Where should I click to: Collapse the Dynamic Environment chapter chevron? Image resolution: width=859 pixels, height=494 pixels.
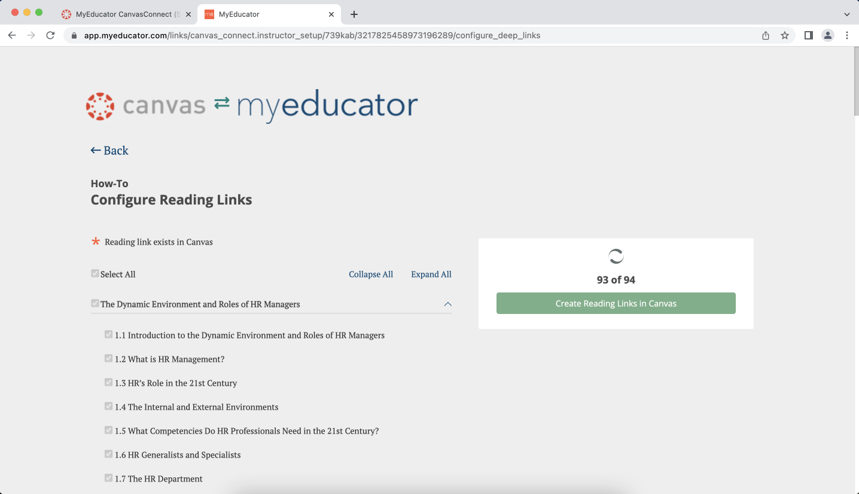click(447, 304)
